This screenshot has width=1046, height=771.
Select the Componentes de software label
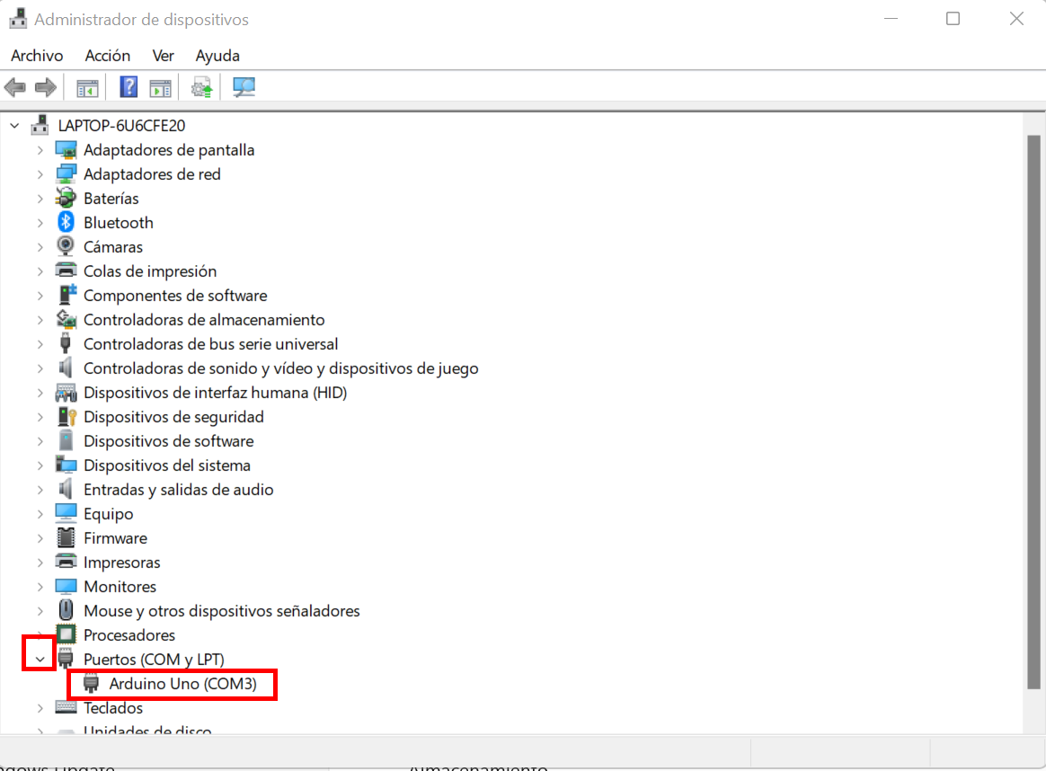(175, 296)
